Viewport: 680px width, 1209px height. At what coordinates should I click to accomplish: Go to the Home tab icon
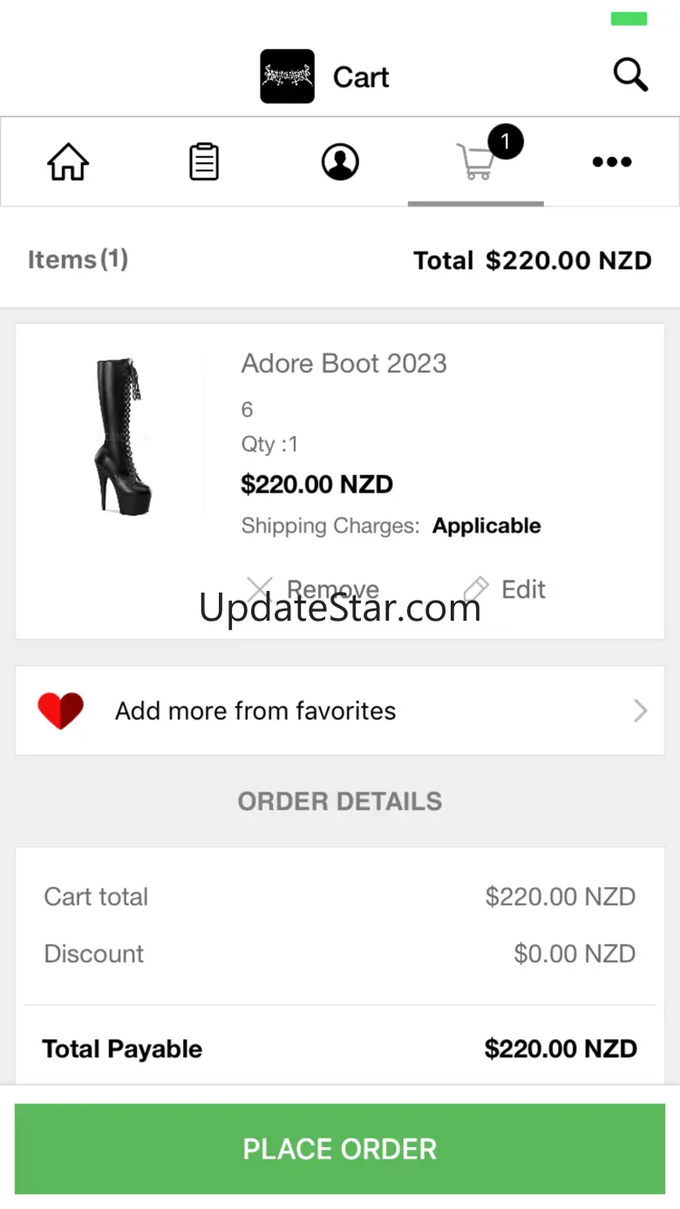click(68, 162)
